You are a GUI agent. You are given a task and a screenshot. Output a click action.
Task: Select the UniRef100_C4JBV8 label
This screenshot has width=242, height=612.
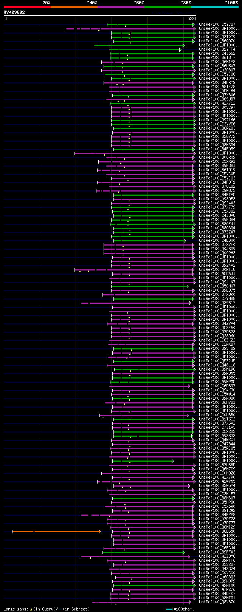coord(217,215)
